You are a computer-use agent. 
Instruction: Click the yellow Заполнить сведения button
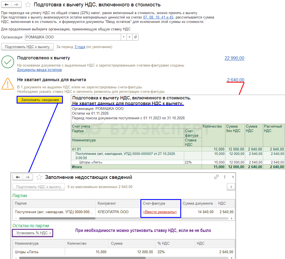pyautogui.click(x=40, y=100)
